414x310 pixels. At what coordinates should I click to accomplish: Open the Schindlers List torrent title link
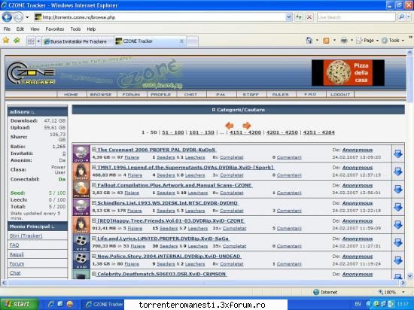[x=167, y=203]
